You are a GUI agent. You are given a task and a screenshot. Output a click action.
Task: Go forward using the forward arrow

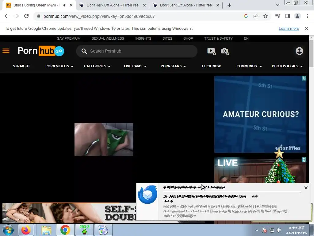[17, 16]
